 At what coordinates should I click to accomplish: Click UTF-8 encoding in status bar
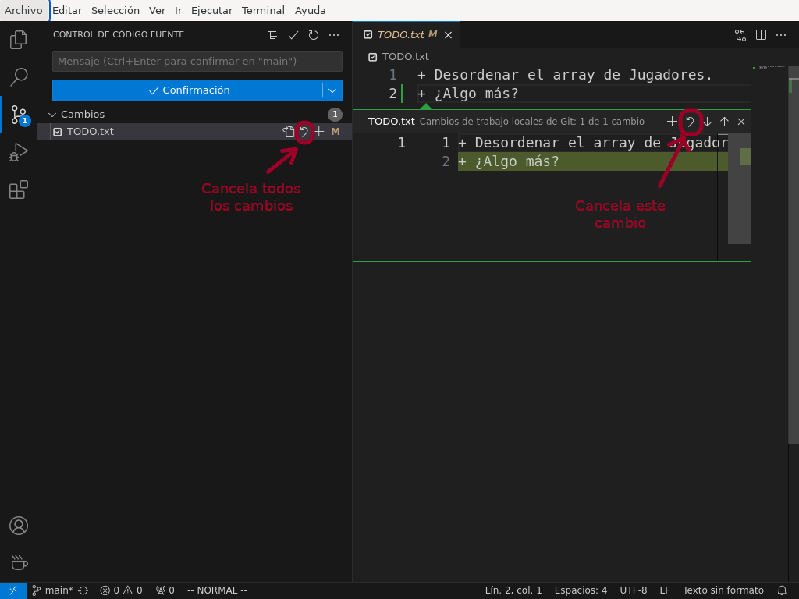pos(634,590)
